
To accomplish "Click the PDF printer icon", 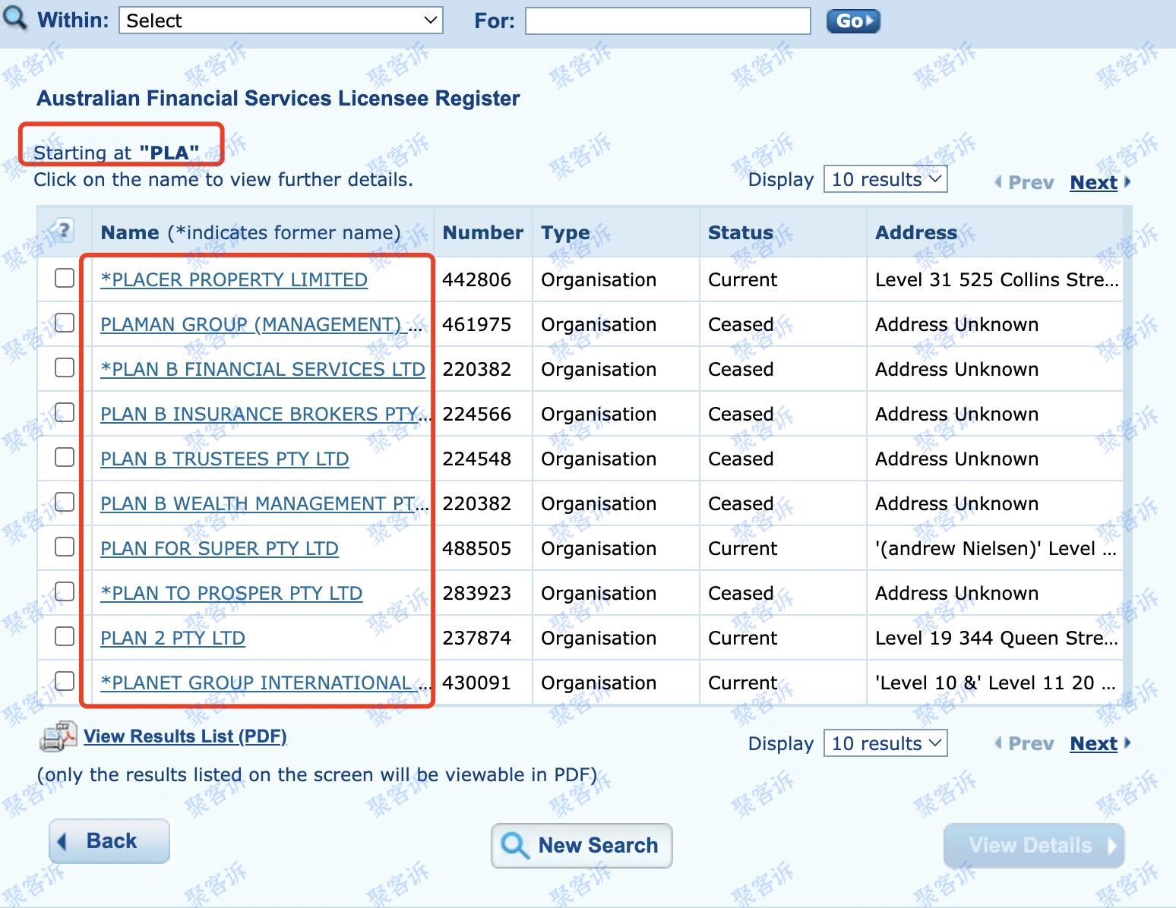I will pos(58,736).
